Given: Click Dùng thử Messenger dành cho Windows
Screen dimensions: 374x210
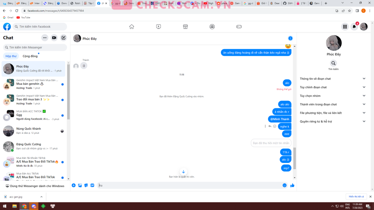Looking at the screenshot, I should 35,186.
